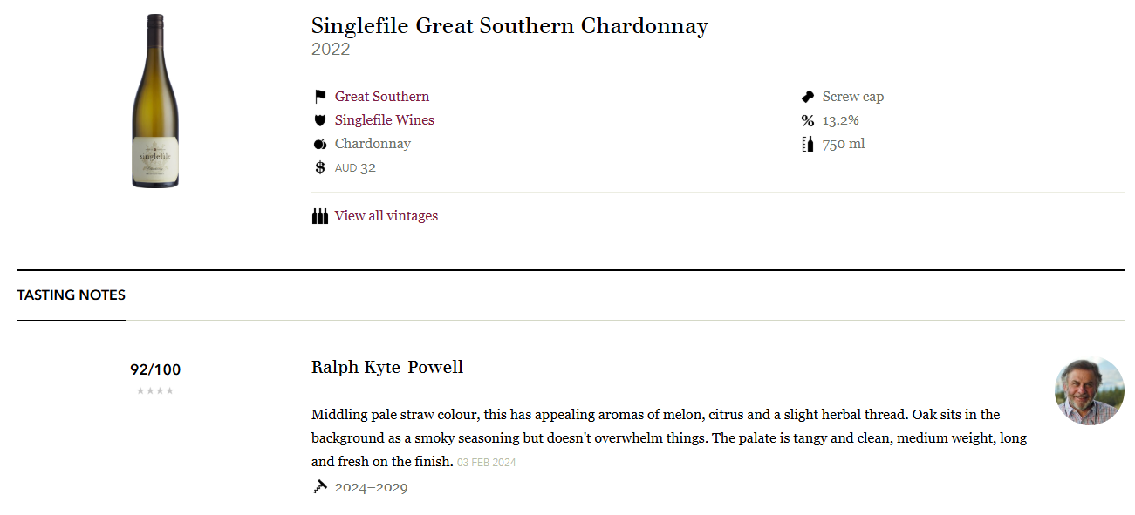Click the reviewer name Ralph Kyte-Powell
This screenshot has width=1135, height=515.
(387, 368)
